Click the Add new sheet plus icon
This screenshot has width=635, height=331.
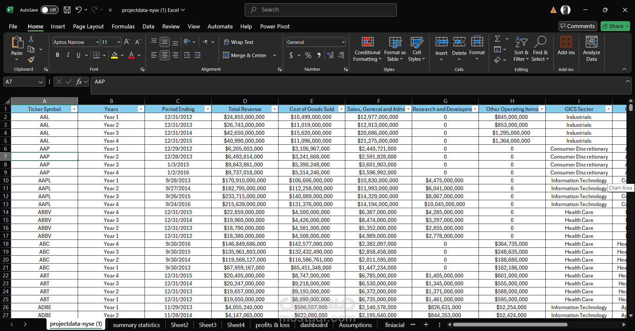coord(426,325)
